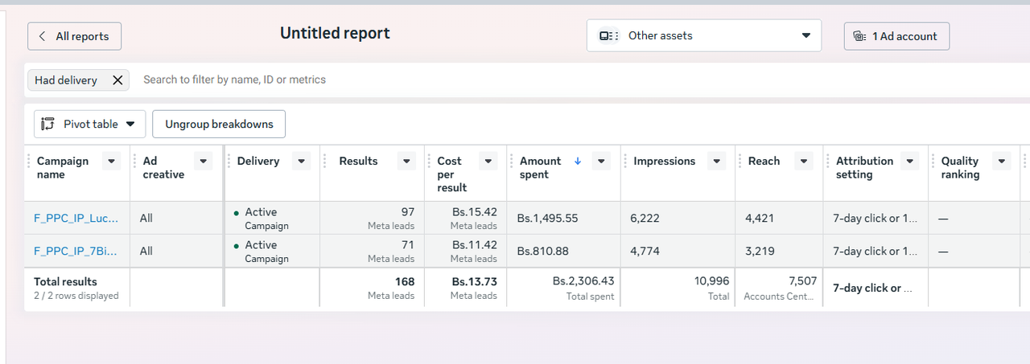Screen dimensions: 1030x364
Task: Open the F_PPC_IP_Luc... campaign link
Action: click(76, 218)
